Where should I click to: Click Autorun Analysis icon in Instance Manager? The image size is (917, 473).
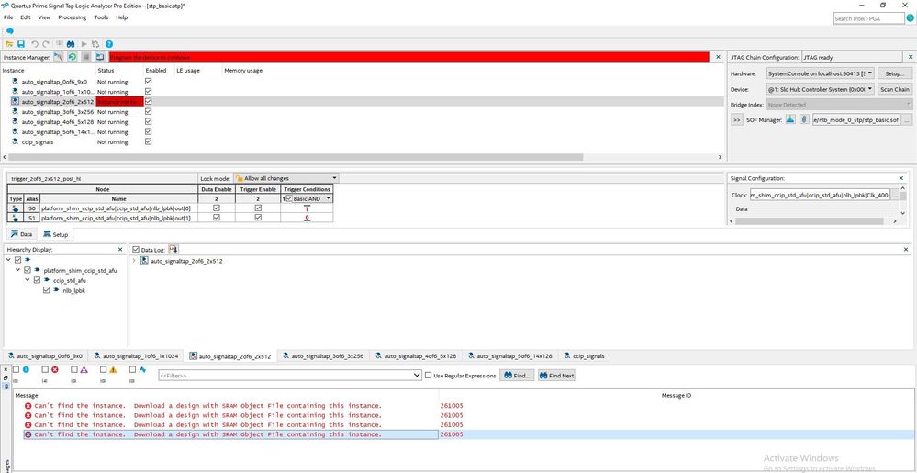tap(72, 57)
